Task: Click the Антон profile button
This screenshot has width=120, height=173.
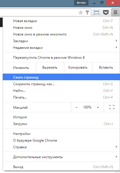Action: 81,3
